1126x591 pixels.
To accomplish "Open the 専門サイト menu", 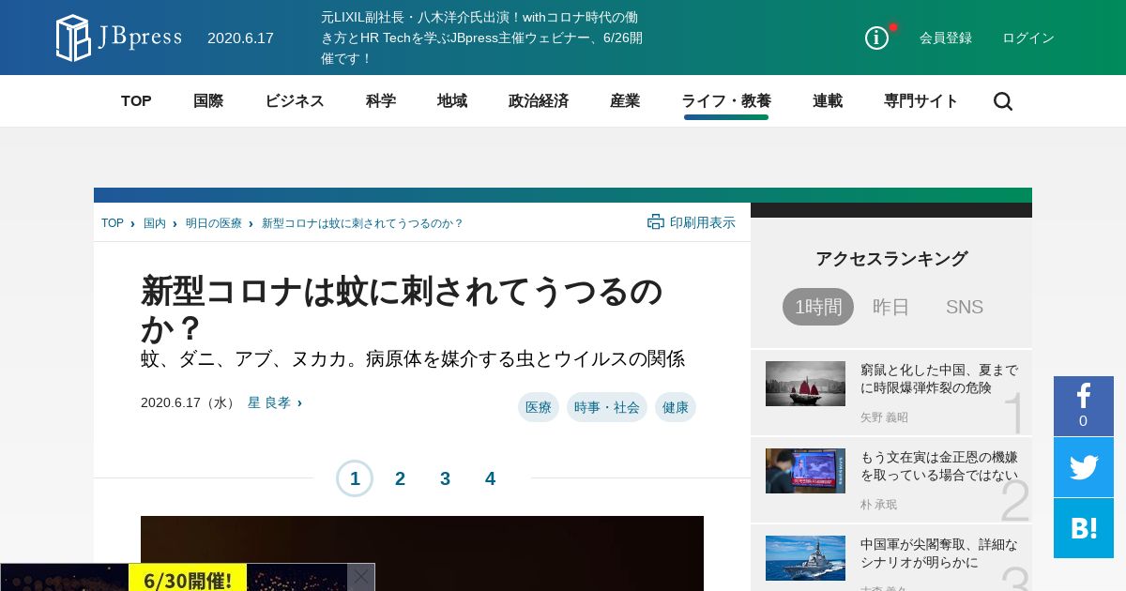I will click(x=921, y=101).
